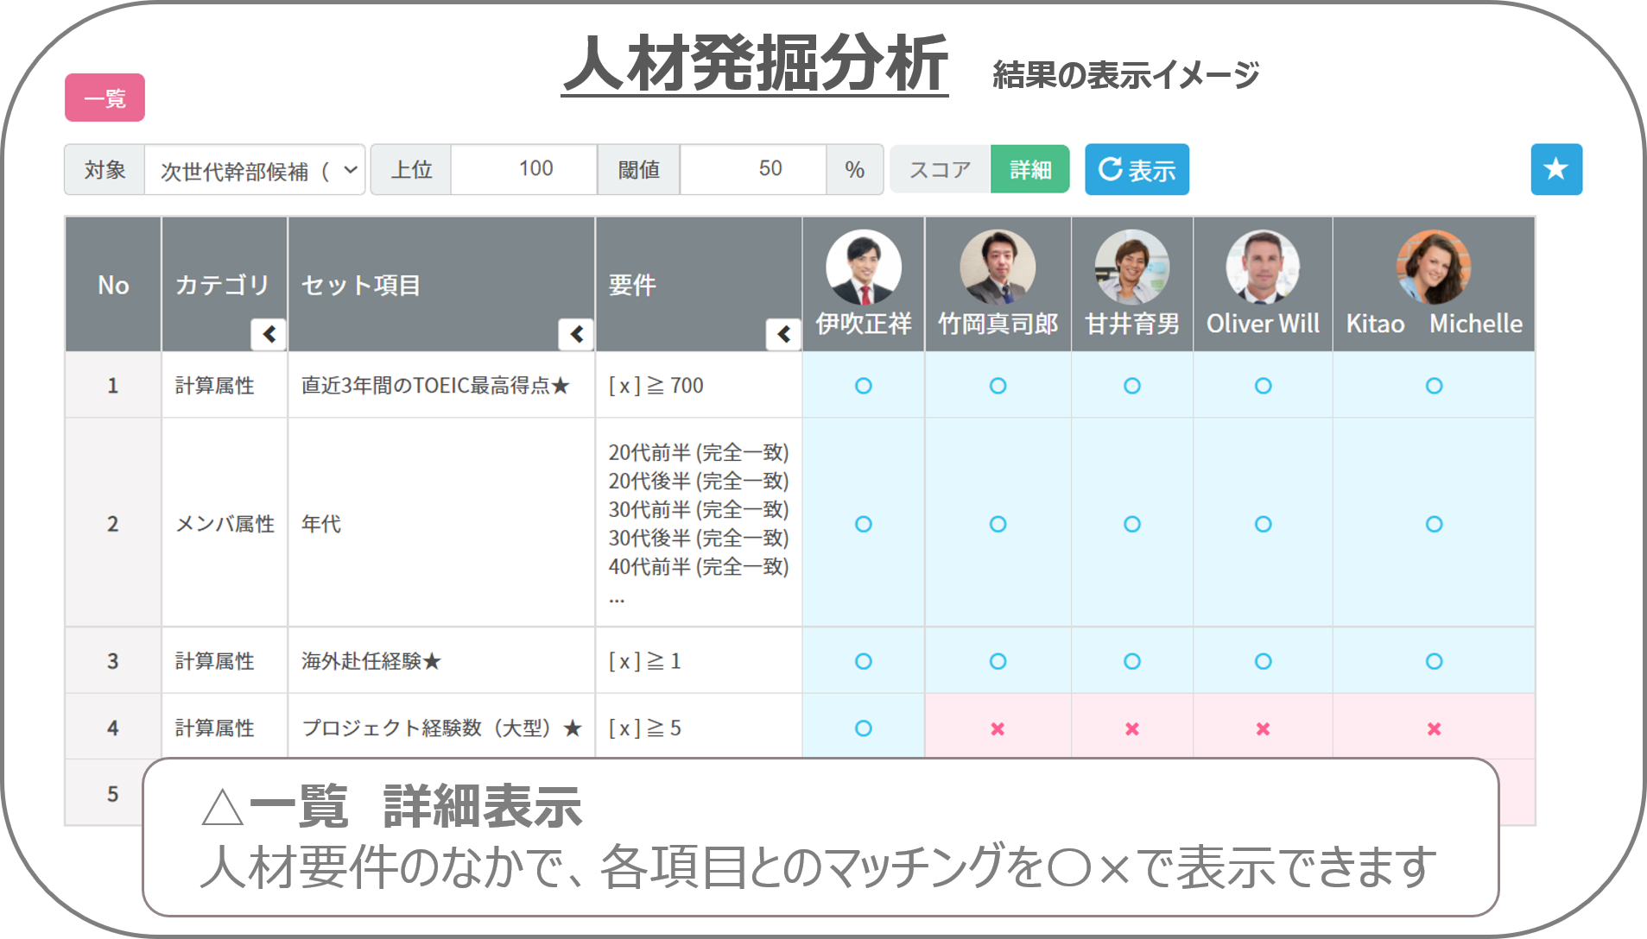Open the 対象 dropdown list

pyautogui.click(x=255, y=170)
